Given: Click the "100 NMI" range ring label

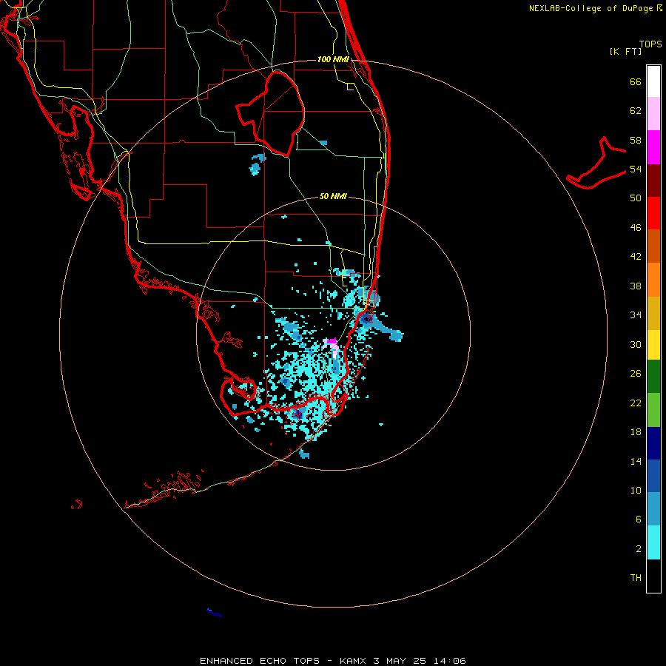Looking at the screenshot, I should click(333, 59).
